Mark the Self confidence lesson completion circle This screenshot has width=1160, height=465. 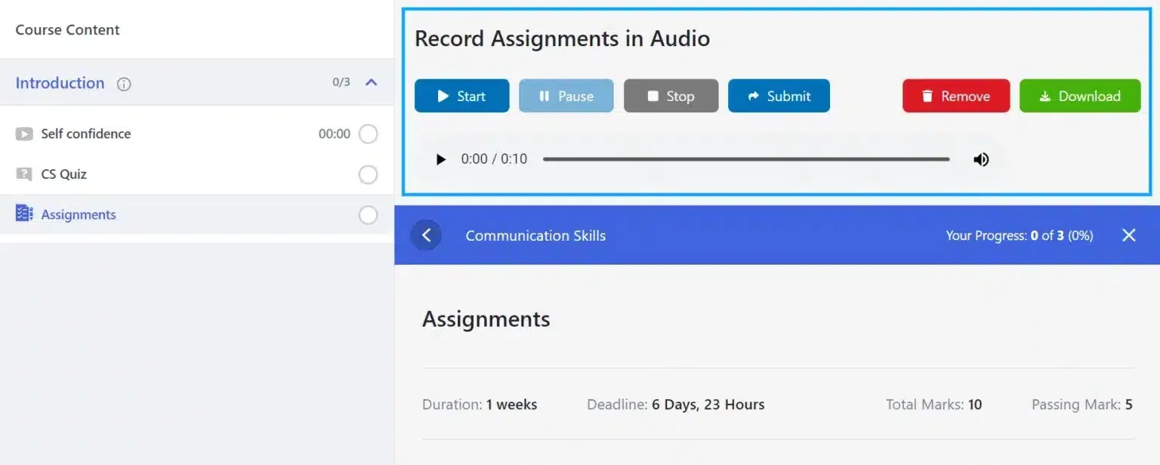(x=368, y=134)
